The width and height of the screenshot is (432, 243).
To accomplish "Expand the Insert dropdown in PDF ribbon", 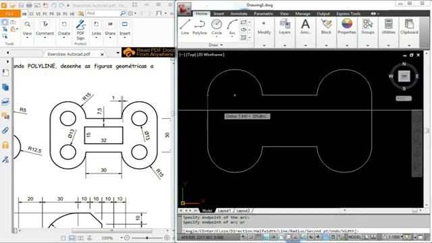I will (x=125, y=38).
